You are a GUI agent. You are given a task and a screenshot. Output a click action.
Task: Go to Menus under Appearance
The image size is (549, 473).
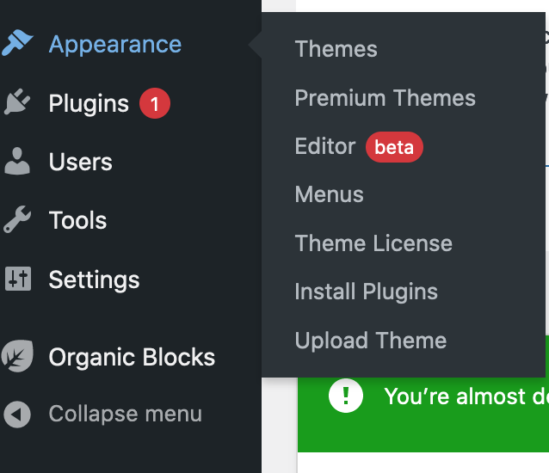[329, 194]
